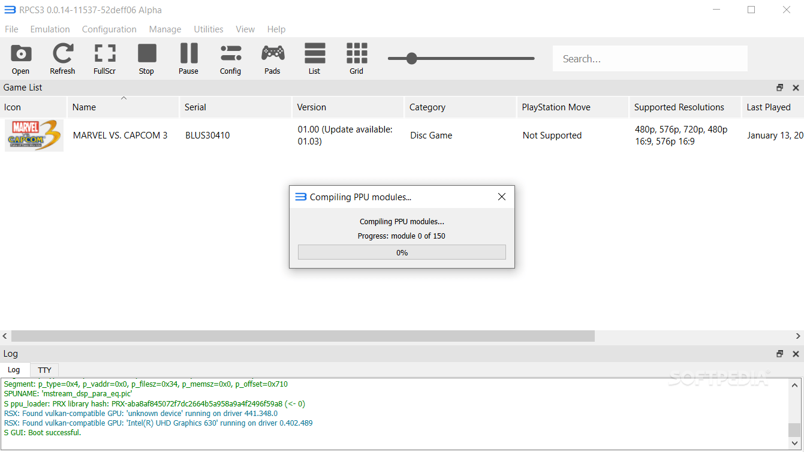Focus the Search game field
This screenshot has height=452, width=804.
pyautogui.click(x=650, y=59)
